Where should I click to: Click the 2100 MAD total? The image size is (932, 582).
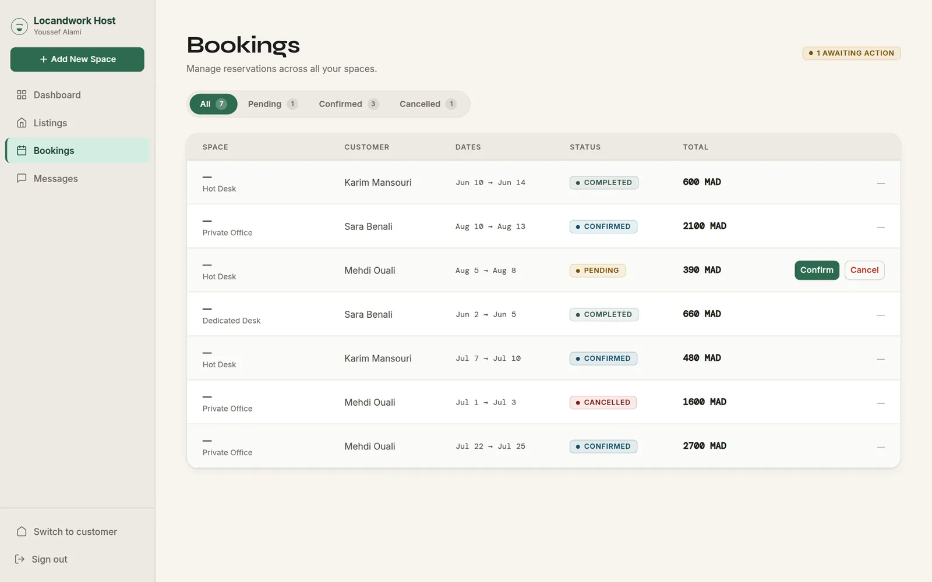point(705,226)
